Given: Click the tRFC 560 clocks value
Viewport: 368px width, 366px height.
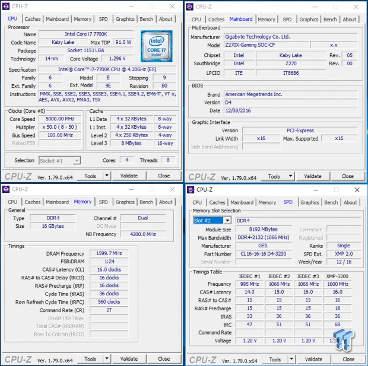Looking at the screenshot, I should point(109,302).
